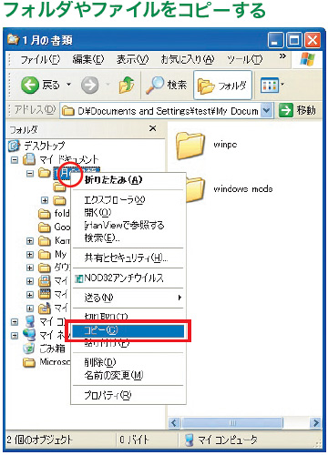328x455 pixels.
Task: Click the green Back arrow icon
Action: [x=30, y=85]
